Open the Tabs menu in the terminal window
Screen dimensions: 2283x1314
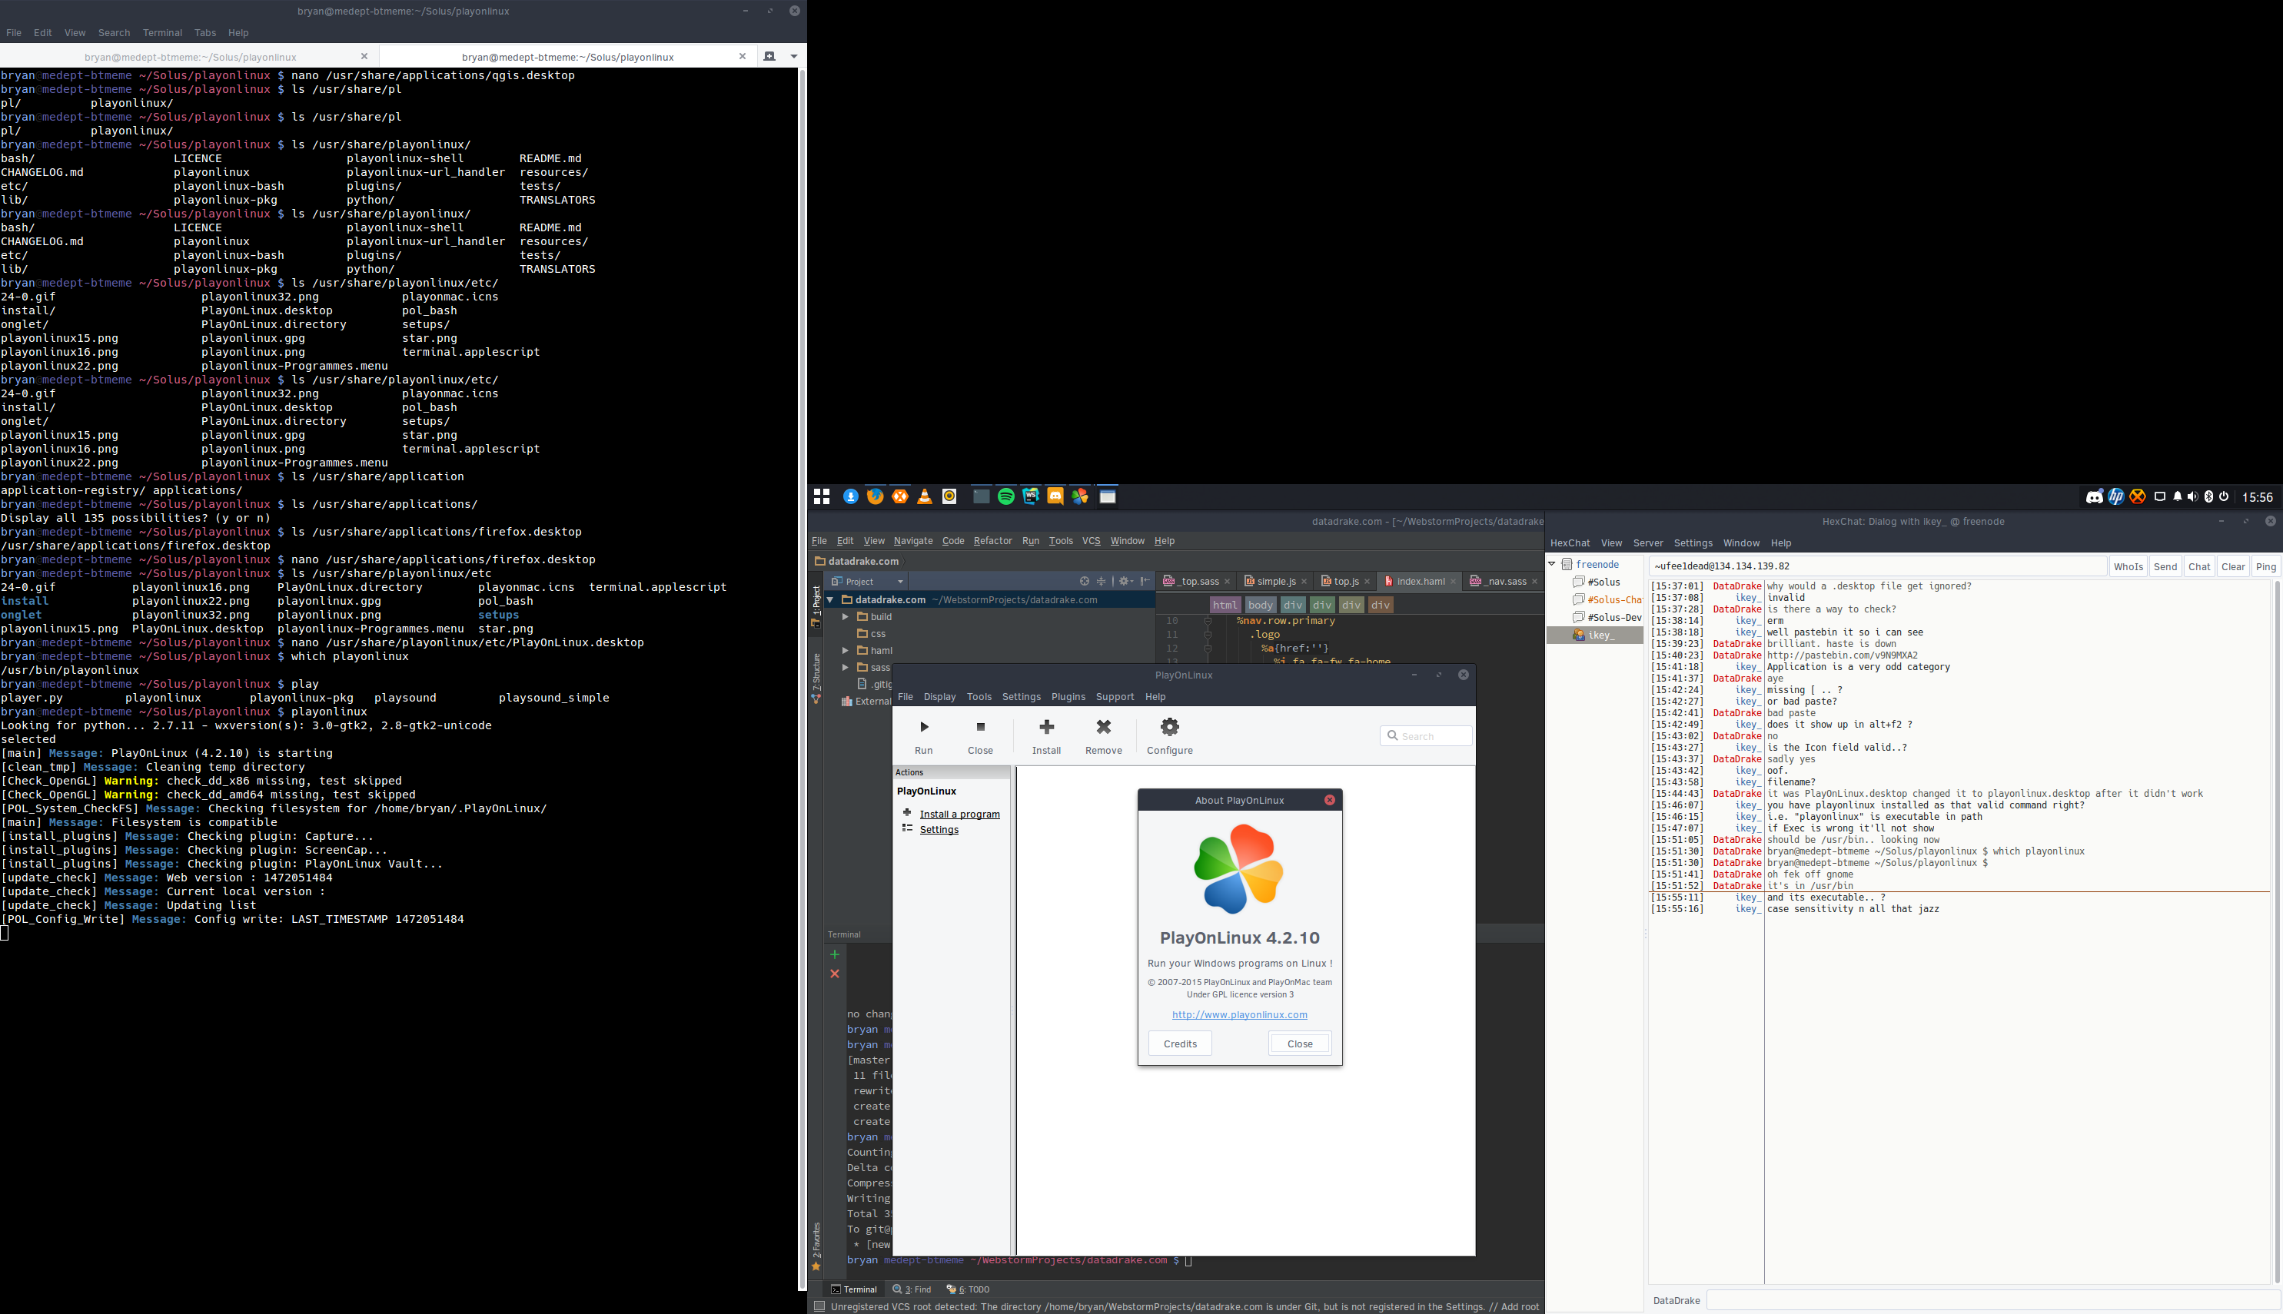pyautogui.click(x=205, y=33)
